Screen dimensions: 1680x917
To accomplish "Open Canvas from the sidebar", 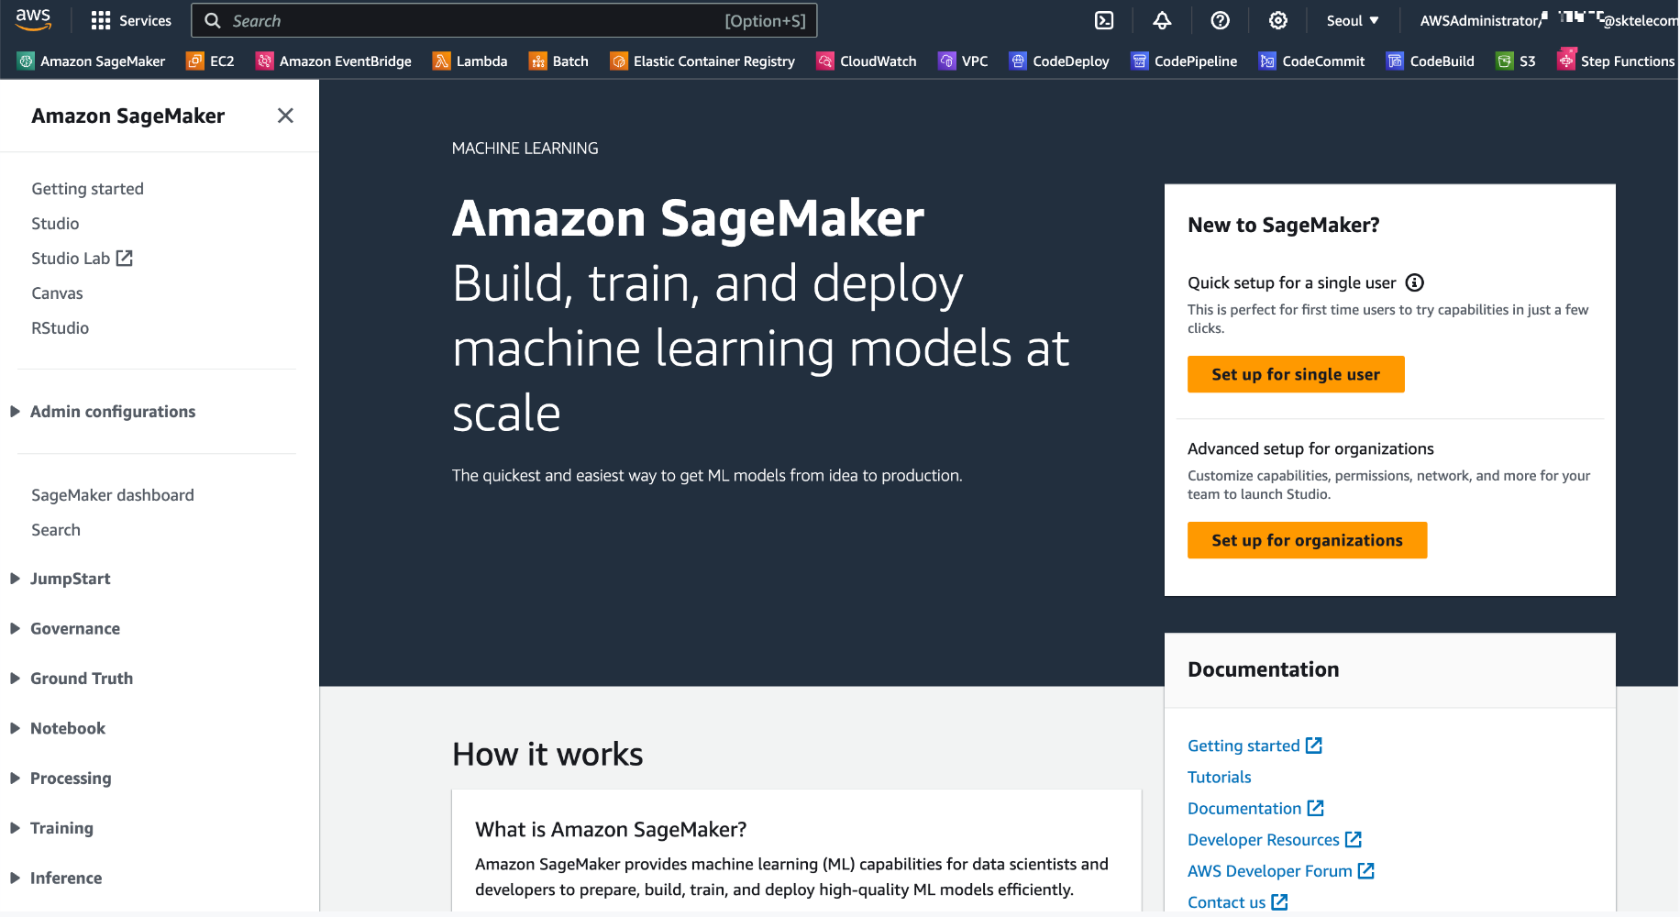I will (57, 293).
